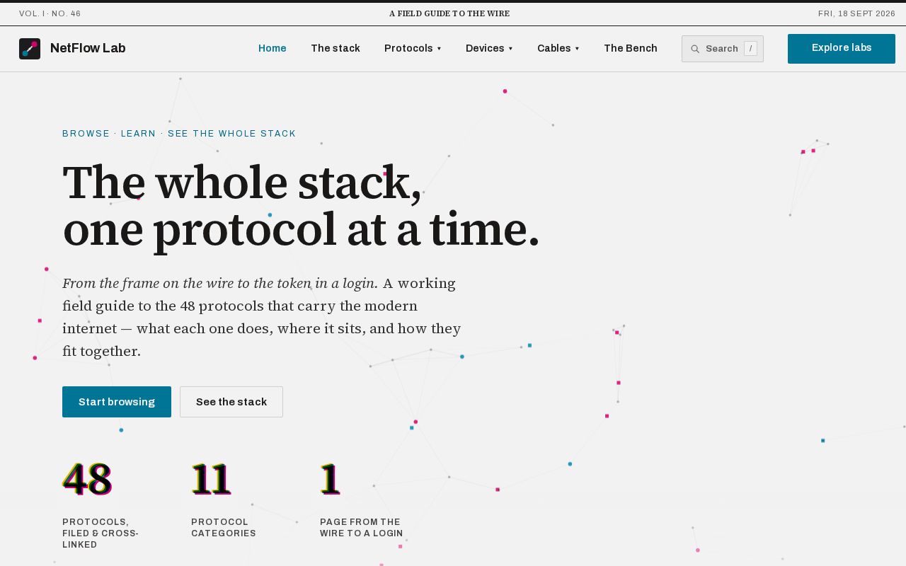Expand the Devices dropdown menu
Screen dimensions: 906x566
tap(489, 48)
